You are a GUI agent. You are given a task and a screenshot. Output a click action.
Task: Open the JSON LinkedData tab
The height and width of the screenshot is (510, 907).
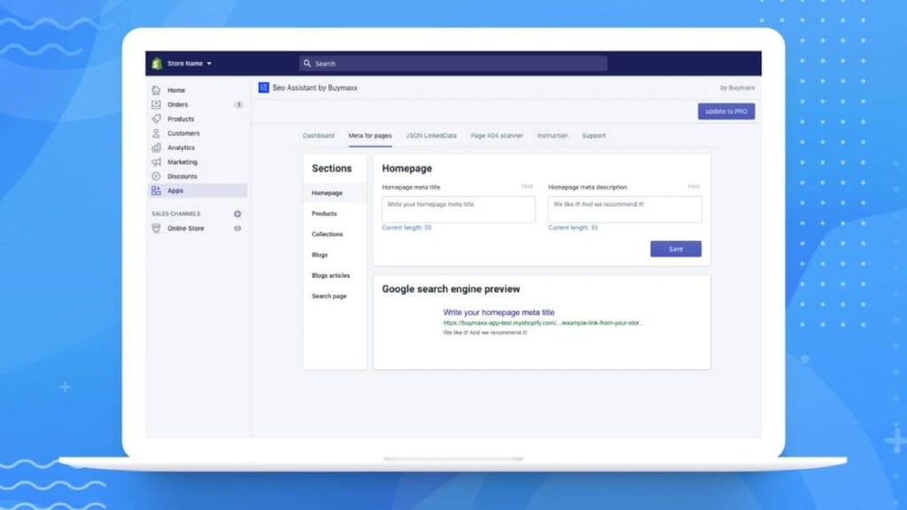pyautogui.click(x=431, y=135)
